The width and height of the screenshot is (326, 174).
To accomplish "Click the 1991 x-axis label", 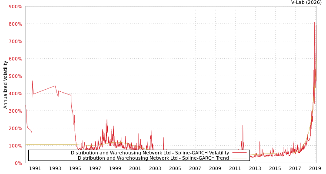I will [x=35, y=168].
